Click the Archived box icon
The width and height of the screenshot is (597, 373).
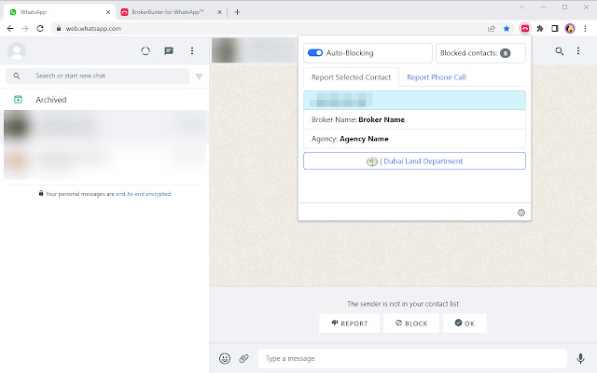click(x=18, y=100)
